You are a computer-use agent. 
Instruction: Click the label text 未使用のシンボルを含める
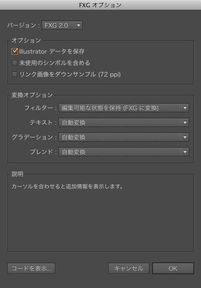coord(55,63)
